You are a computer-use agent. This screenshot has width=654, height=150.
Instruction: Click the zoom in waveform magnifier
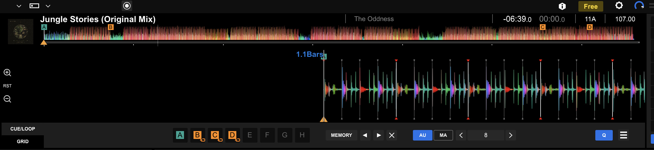[7, 73]
